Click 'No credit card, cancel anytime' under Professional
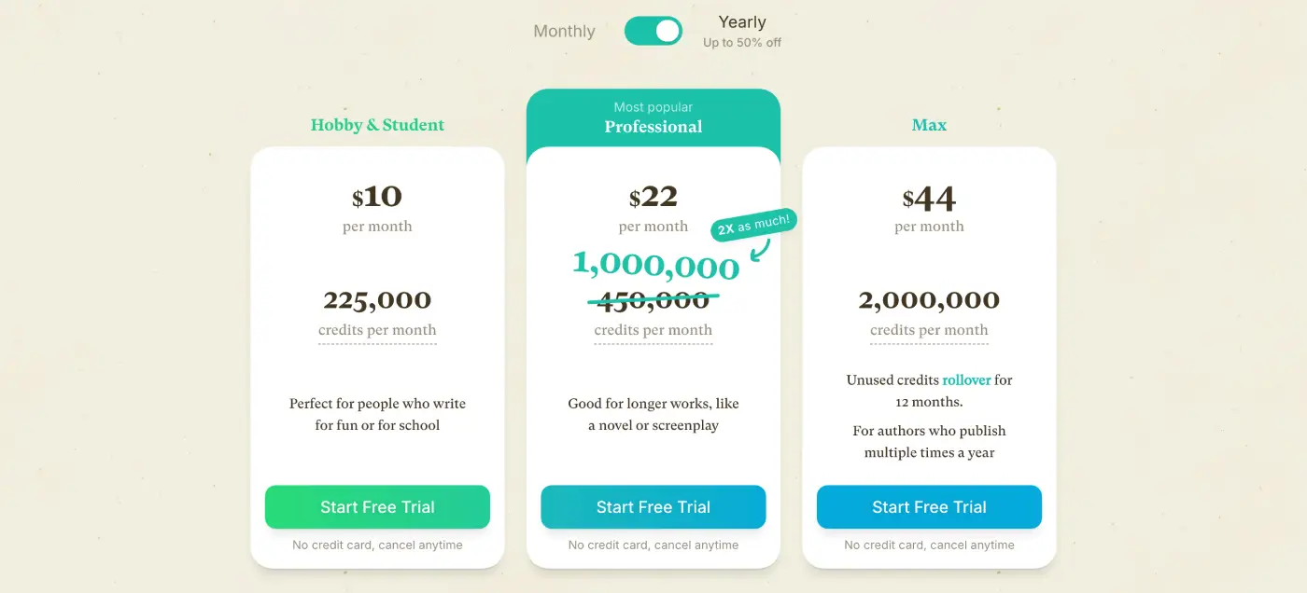 653,545
